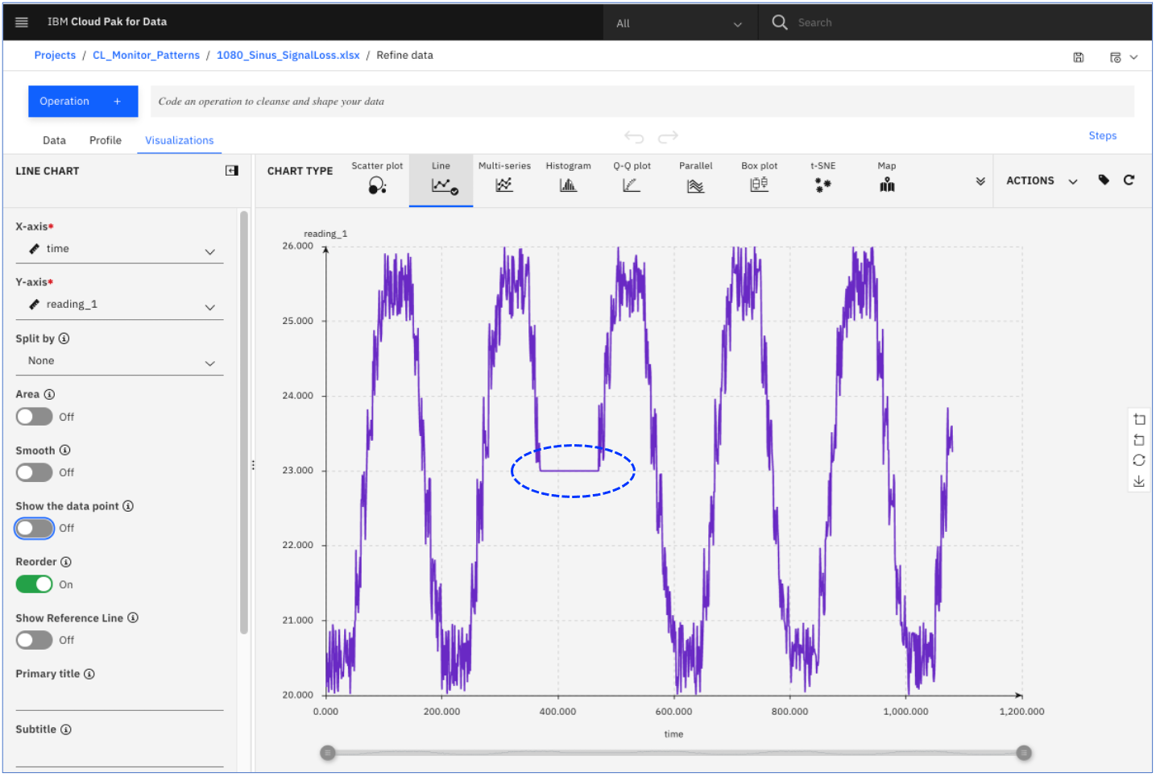The height and width of the screenshot is (777, 1160).
Task: Toggle Show the data point switch
Action: (35, 528)
